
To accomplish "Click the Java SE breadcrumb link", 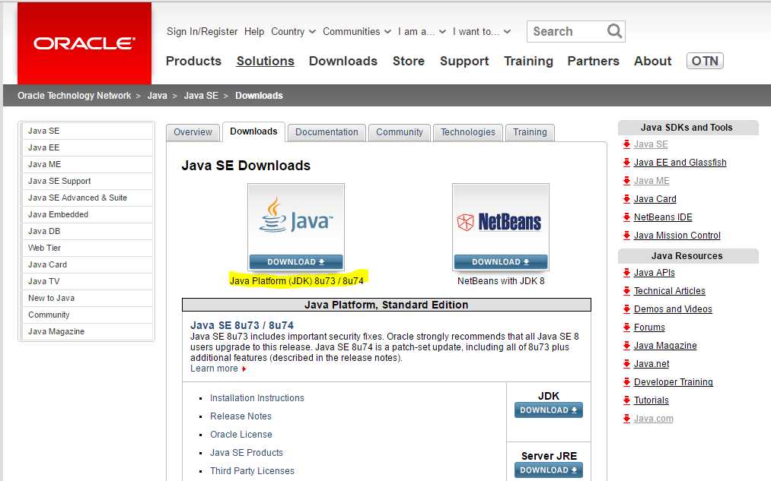I will (x=201, y=96).
